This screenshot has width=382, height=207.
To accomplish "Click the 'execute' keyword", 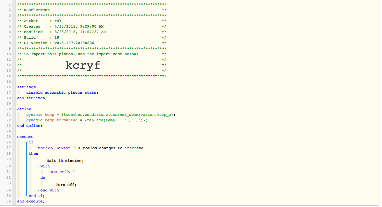I will click(x=25, y=137).
